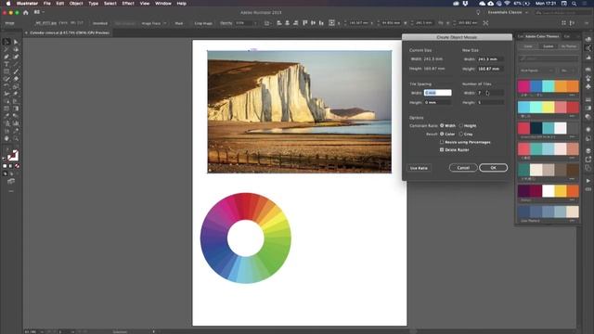Click OK in Create Object Mosaic dialog
The width and height of the screenshot is (594, 334).
(x=493, y=168)
